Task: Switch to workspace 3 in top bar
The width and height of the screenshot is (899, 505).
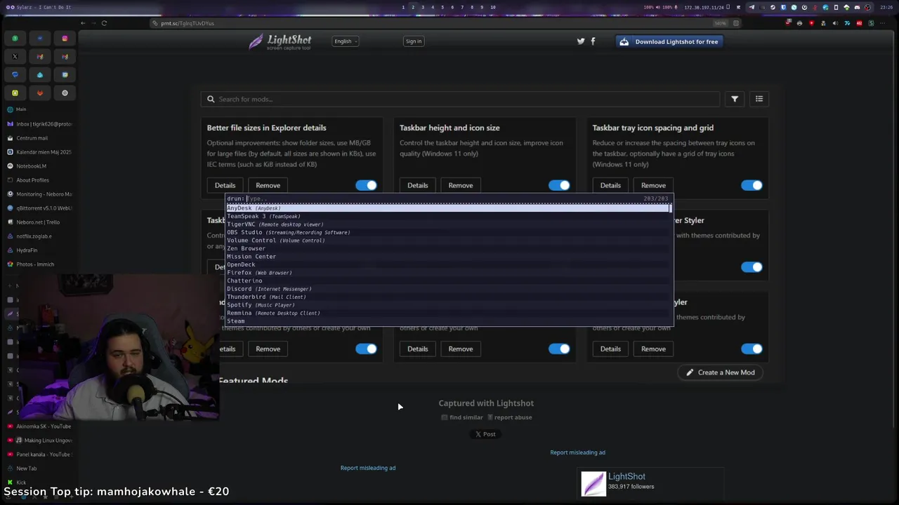Action: (423, 7)
